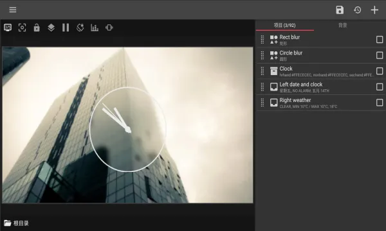
Task: Click the overlap icon beside Right weather
Action: 274,103
